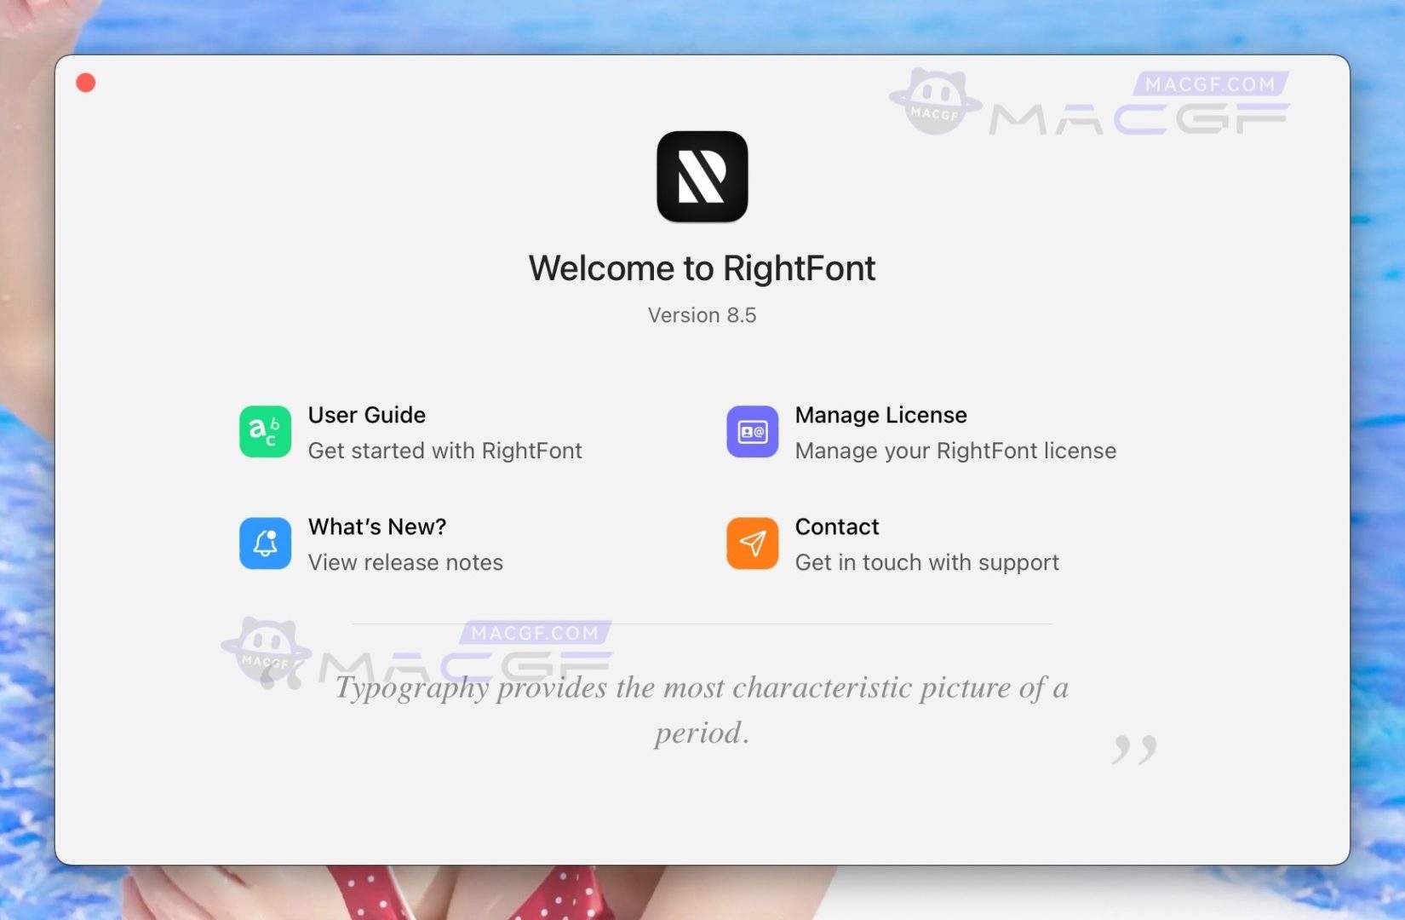Open Manage License for your RightFont license

pyautogui.click(x=880, y=415)
